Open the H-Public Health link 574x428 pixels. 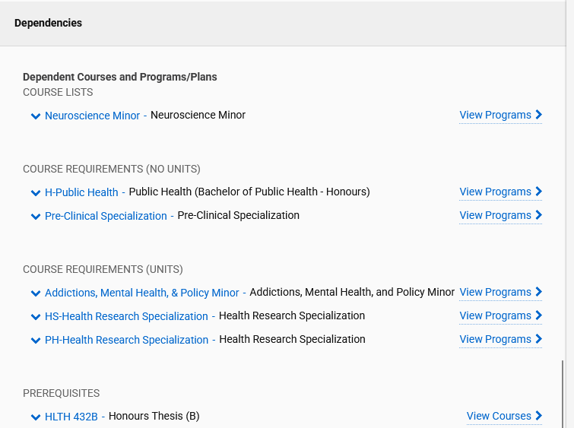tap(81, 193)
